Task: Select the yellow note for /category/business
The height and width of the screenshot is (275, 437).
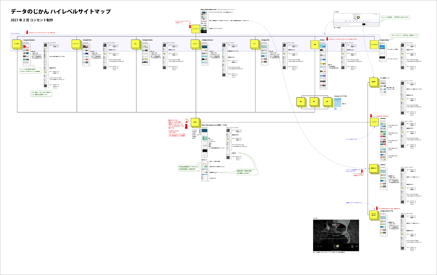Action: pos(195,44)
